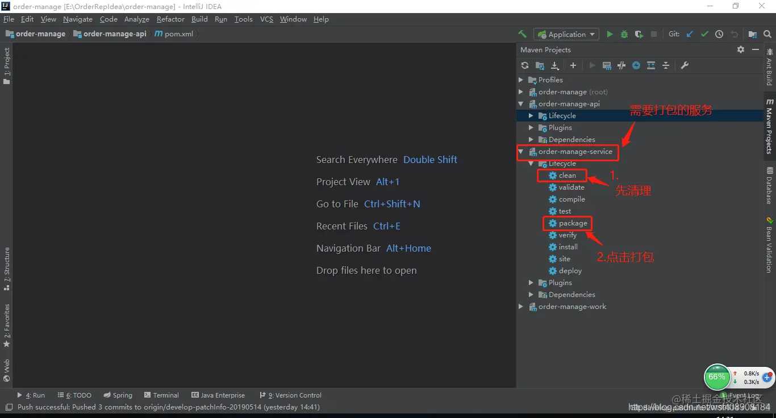Click the Git revert arrow icon
The image size is (776, 418).
point(734,34)
